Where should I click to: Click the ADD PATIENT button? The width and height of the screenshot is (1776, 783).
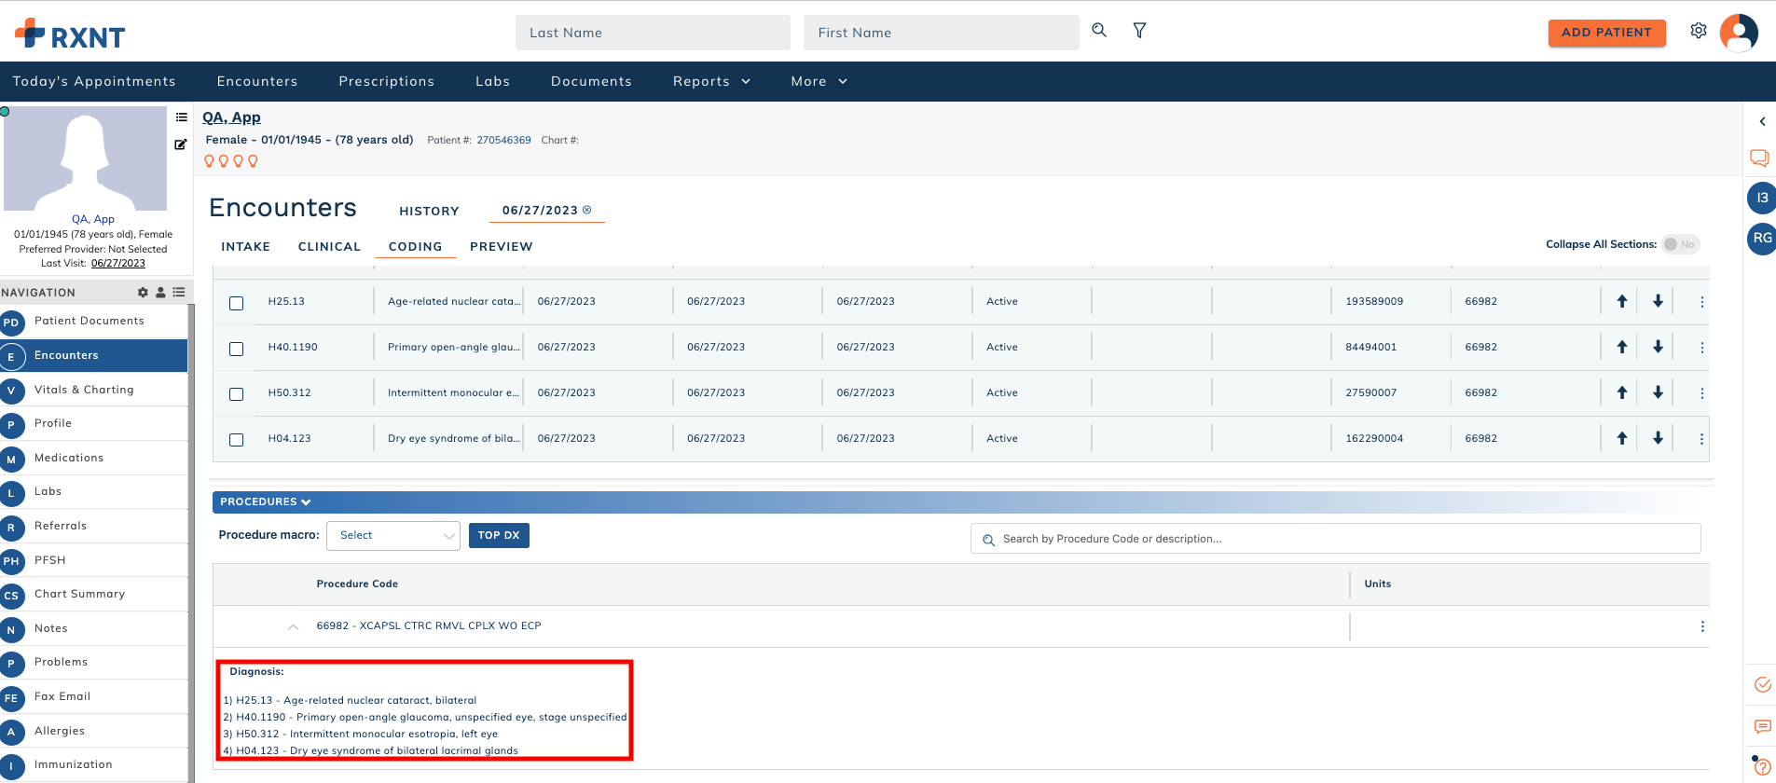(x=1606, y=32)
